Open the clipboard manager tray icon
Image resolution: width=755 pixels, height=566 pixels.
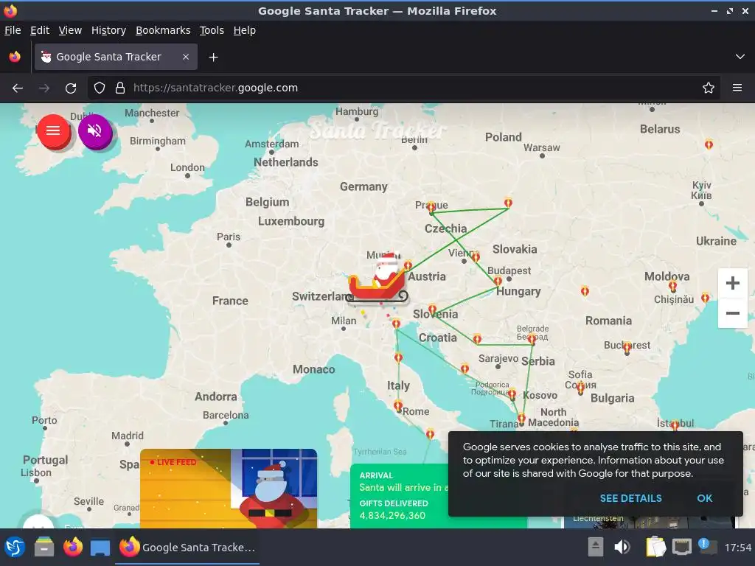click(x=655, y=547)
